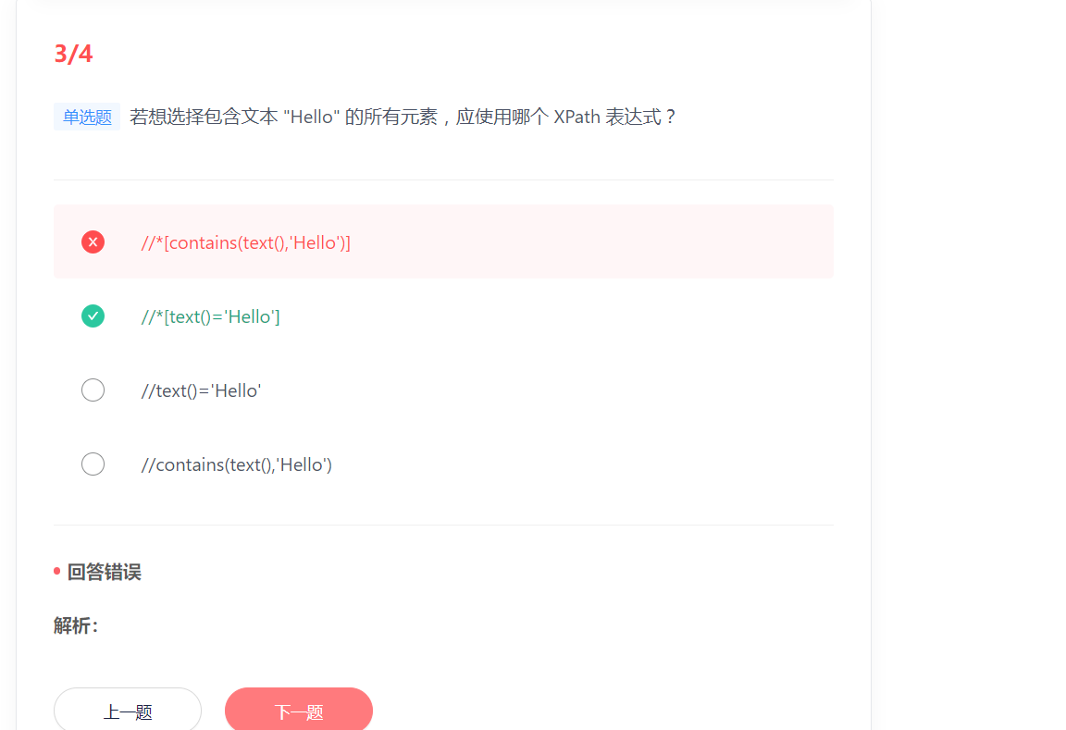Click the 上一题 previous question button
The width and height of the screenshot is (1066, 730).
click(x=128, y=711)
